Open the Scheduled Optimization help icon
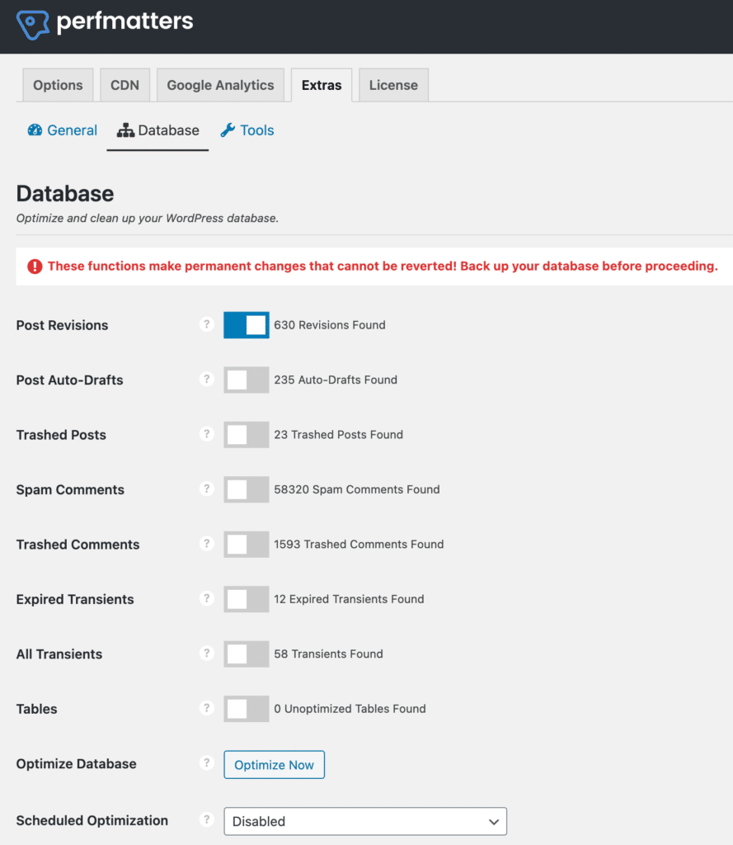This screenshot has width=733, height=845. pos(206,819)
